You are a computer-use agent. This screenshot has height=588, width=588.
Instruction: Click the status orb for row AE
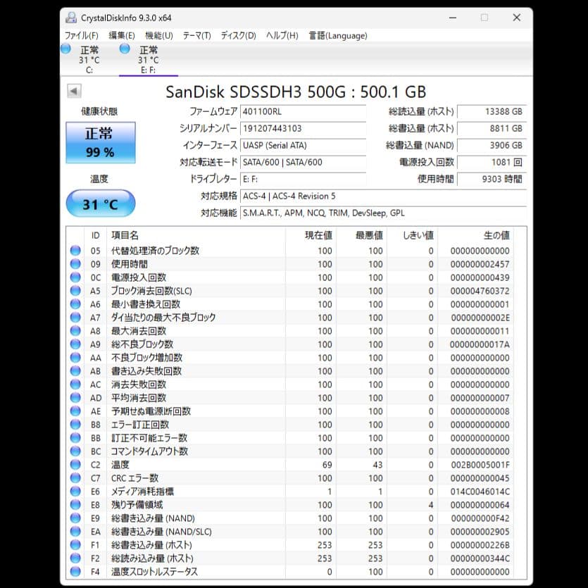(x=75, y=411)
